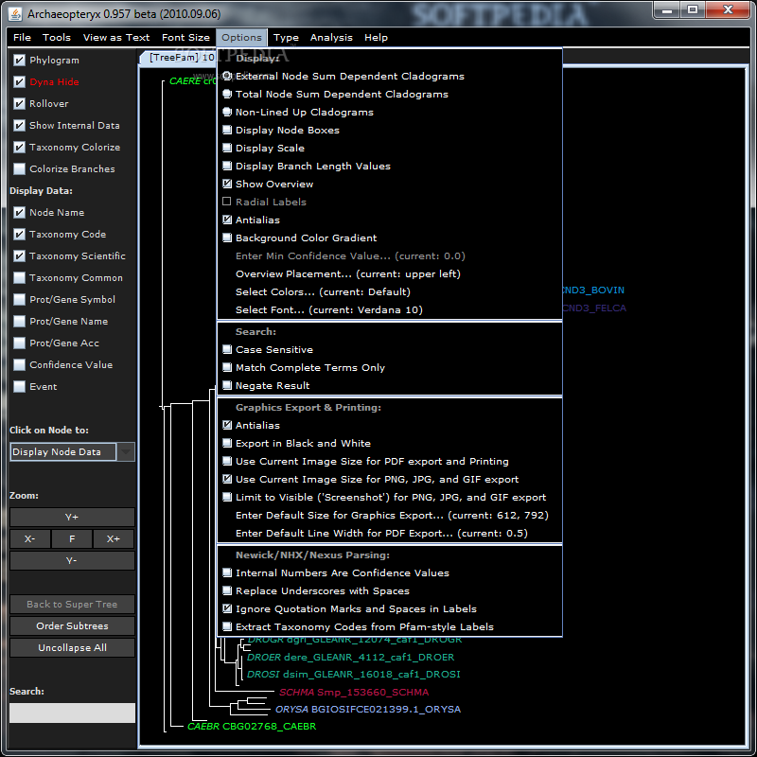Image resolution: width=757 pixels, height=757 pixels.
Task: Uncheck the Phylogram checkbox
Action: point(19,60)
